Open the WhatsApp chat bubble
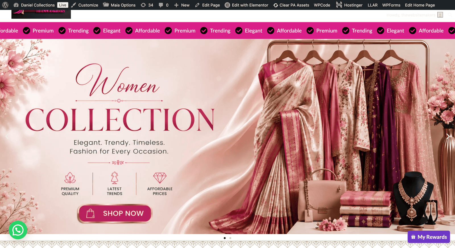The width and height of the screenshot is (455, 248). click(x=18, y=230)
